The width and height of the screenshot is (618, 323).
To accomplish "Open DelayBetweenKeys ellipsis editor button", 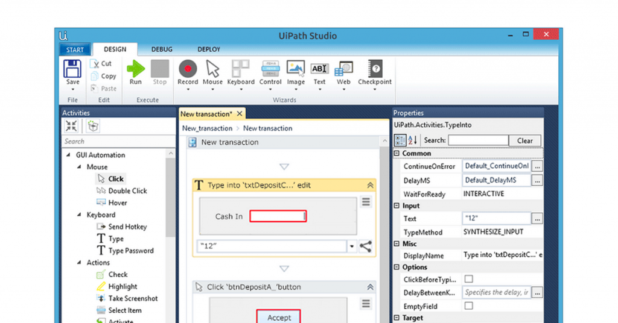I will tap(537, 292).
